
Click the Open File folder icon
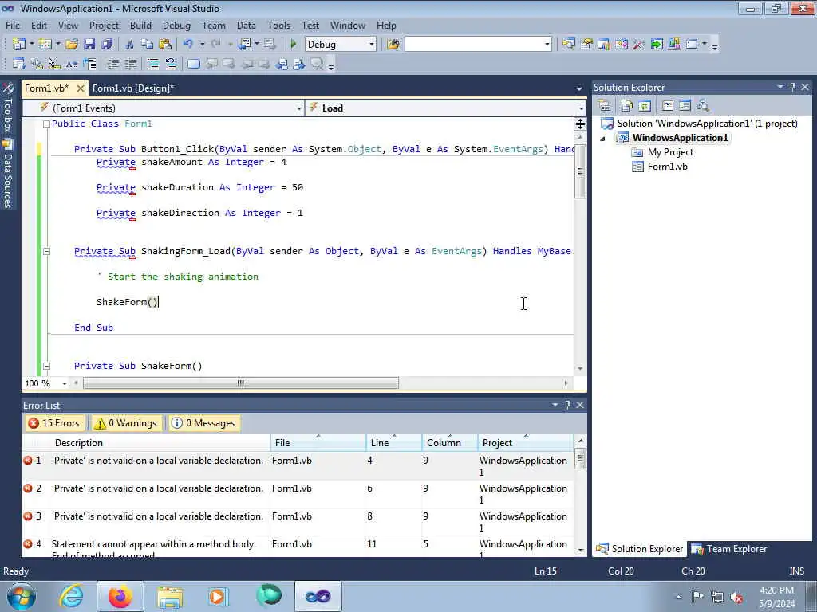(72, 45)
